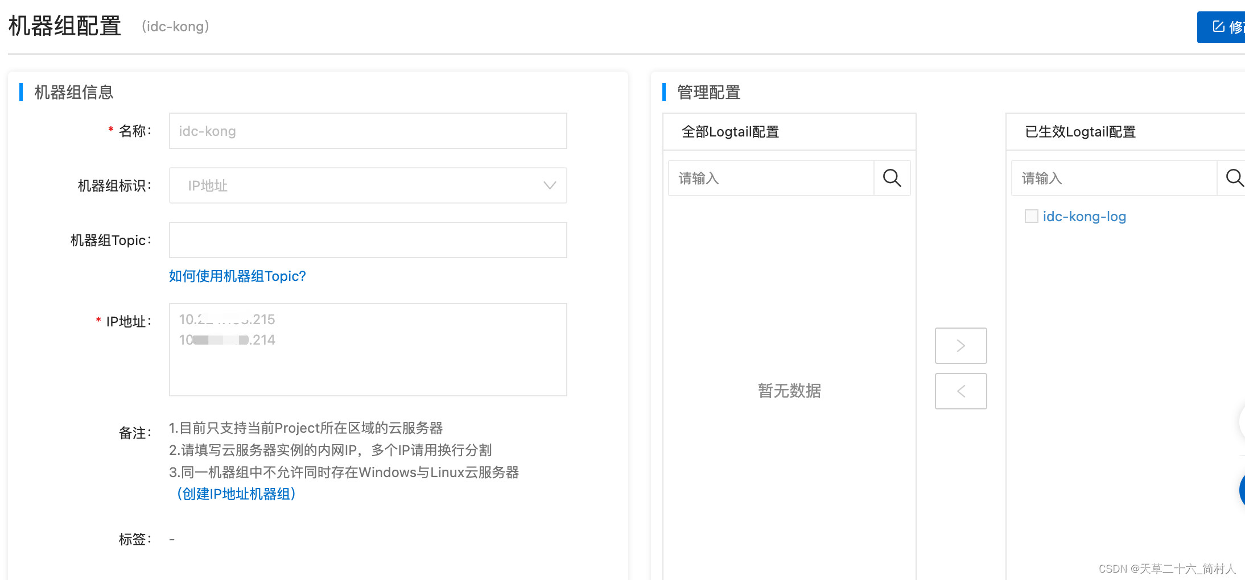Screen dimensions: 1245x580
Task: Click search icon in 已生效Logtail配置 panel
Action: [1234, 178]
